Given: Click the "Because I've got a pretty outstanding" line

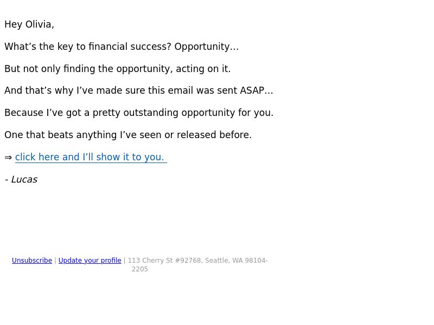Looking at the screenshot, I should (139, 113).
